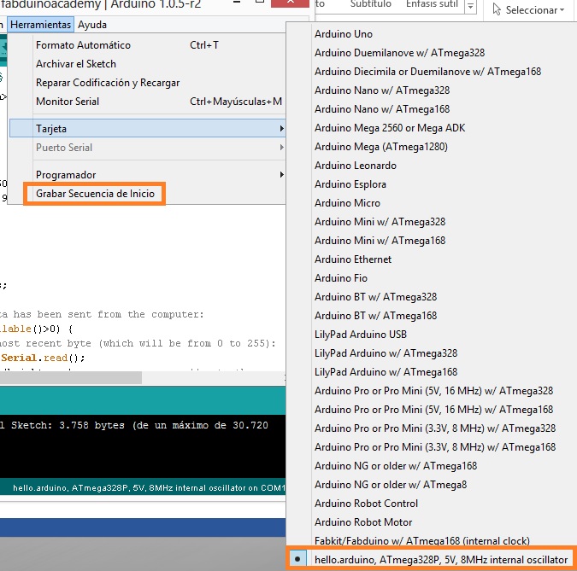Viewport: 577px width, 571px height.
Task: Select Arduino Diecimila or Duemilanove w/ ATmega168
Action: (x=431, y=72)
